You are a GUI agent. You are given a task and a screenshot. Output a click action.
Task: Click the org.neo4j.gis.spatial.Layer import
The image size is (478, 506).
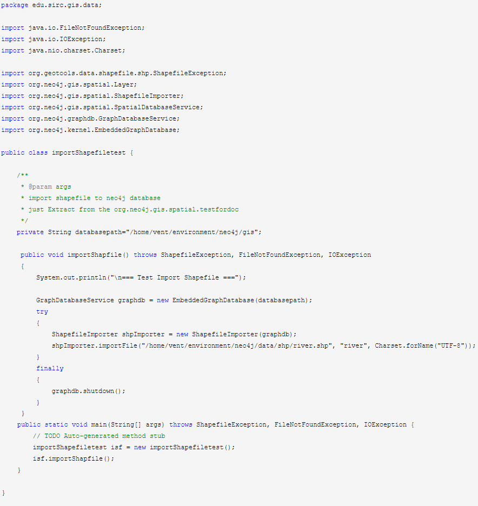[x=69, y=84]
